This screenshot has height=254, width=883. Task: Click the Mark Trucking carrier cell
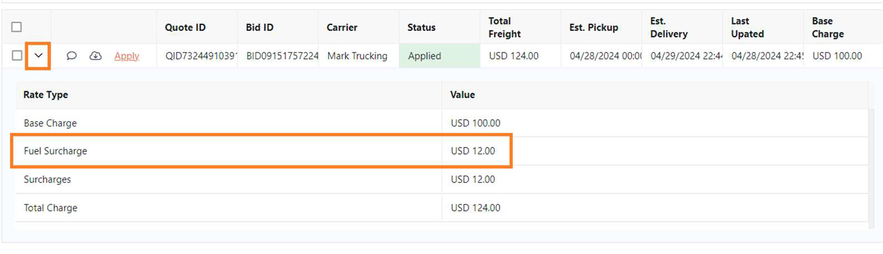coord(359,56)
